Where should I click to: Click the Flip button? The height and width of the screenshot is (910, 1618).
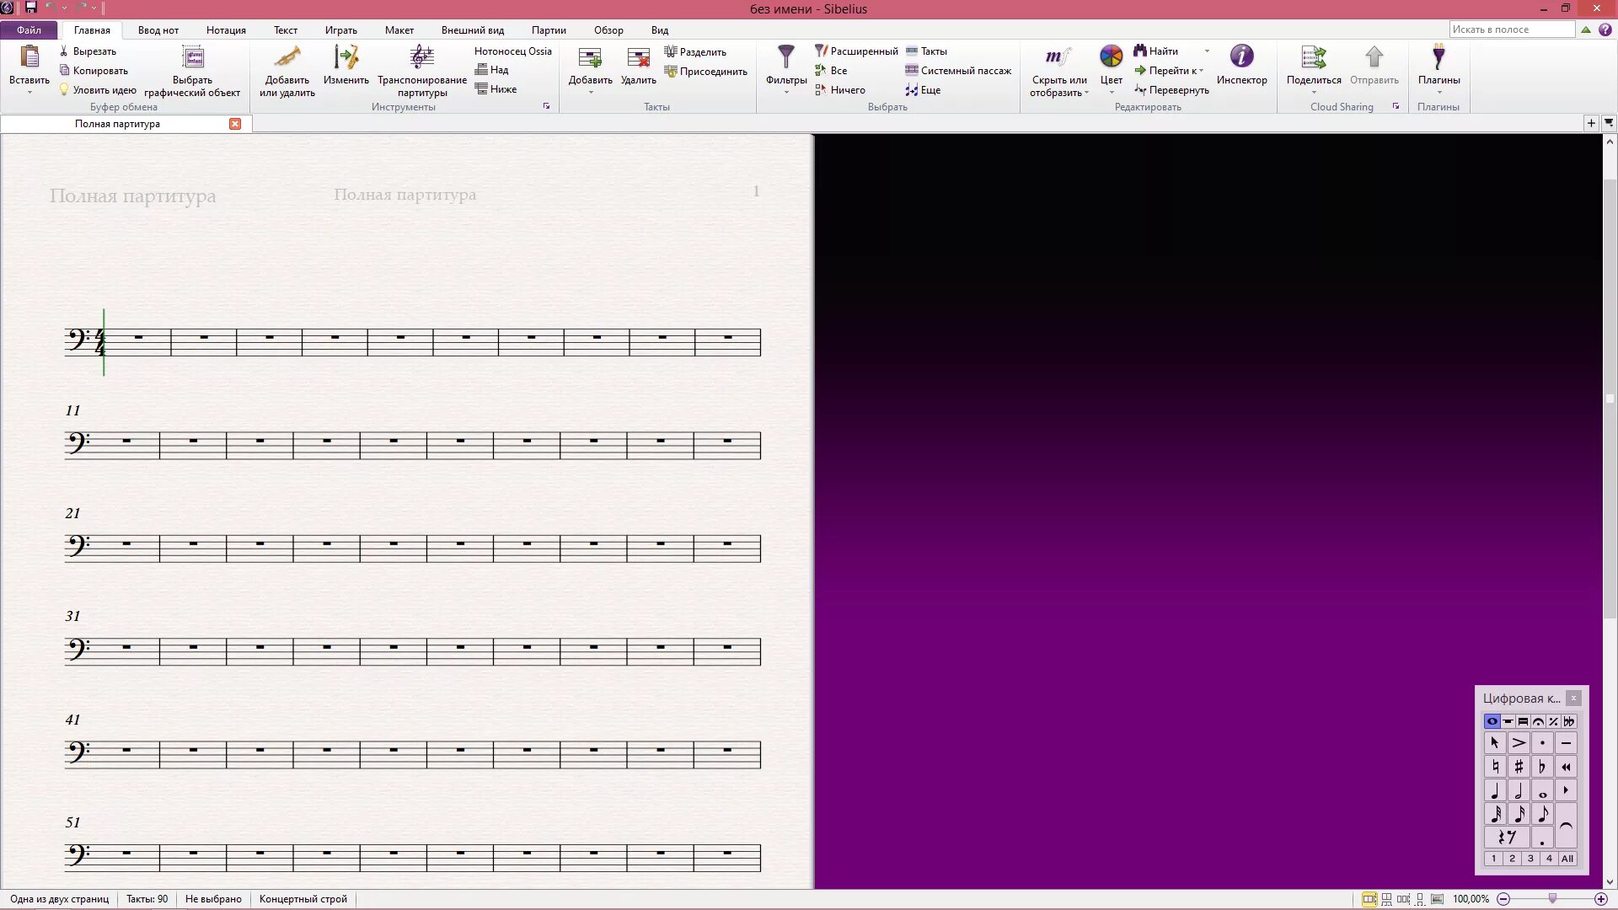(1171, 90)
